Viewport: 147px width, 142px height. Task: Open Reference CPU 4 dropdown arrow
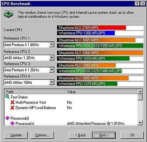click(x=52, y=82)
